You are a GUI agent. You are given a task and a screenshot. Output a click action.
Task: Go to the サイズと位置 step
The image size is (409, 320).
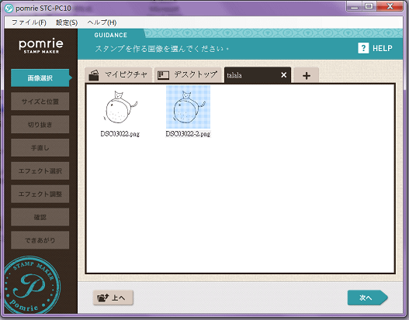(x=40, y=102)
